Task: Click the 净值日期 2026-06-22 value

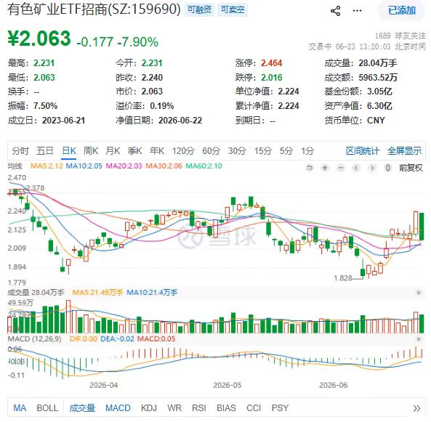Action: (x=180, y=121)
